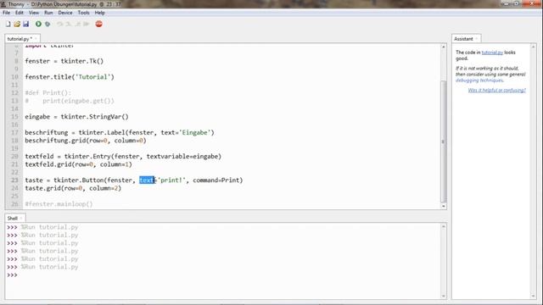Click the highlighted 'text' word on line 23
543x305 pixels.
click(x=147, y=180)
